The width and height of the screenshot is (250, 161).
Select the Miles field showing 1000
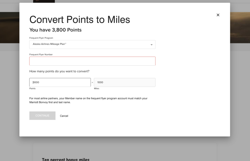(124, 82)
